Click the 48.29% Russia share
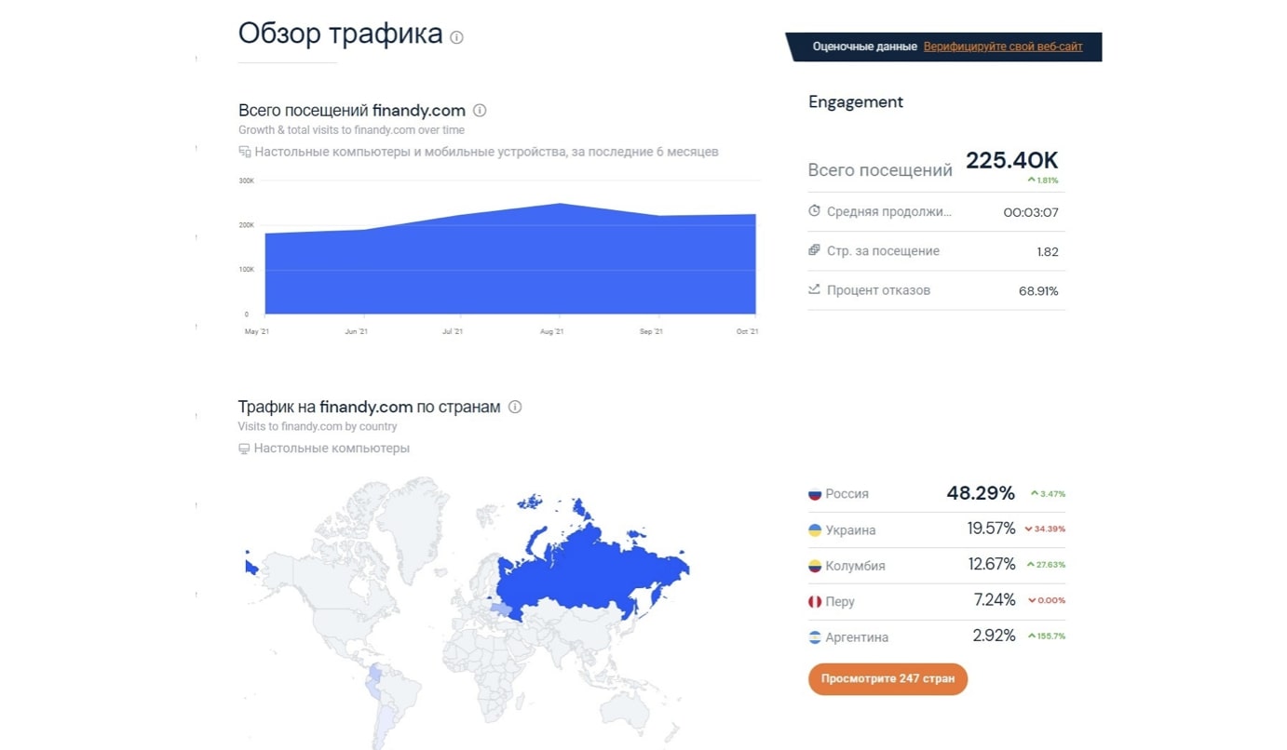This screenshot has height=750, width=1287. [x=981, y=493]
